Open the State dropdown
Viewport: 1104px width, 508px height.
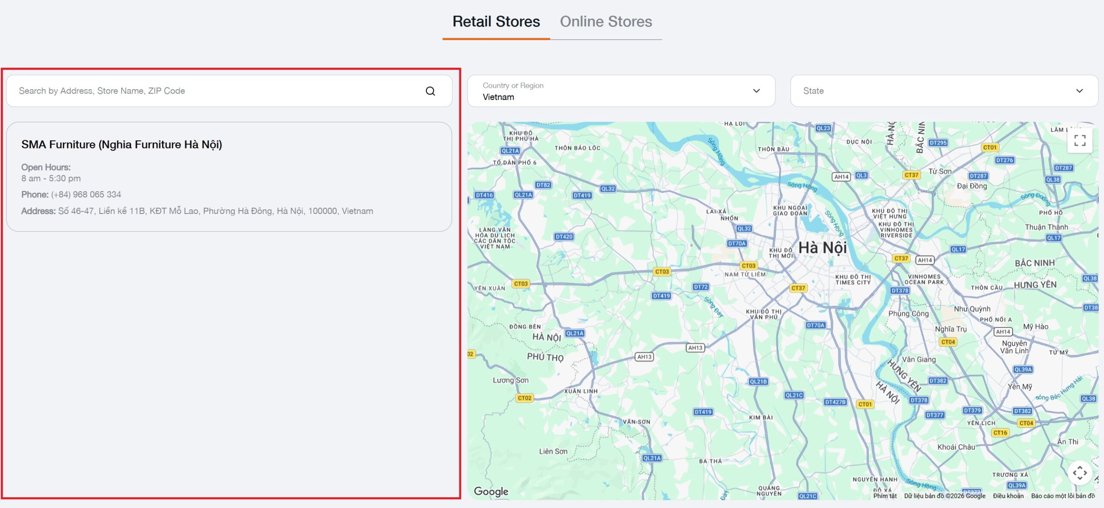(944, 91)
